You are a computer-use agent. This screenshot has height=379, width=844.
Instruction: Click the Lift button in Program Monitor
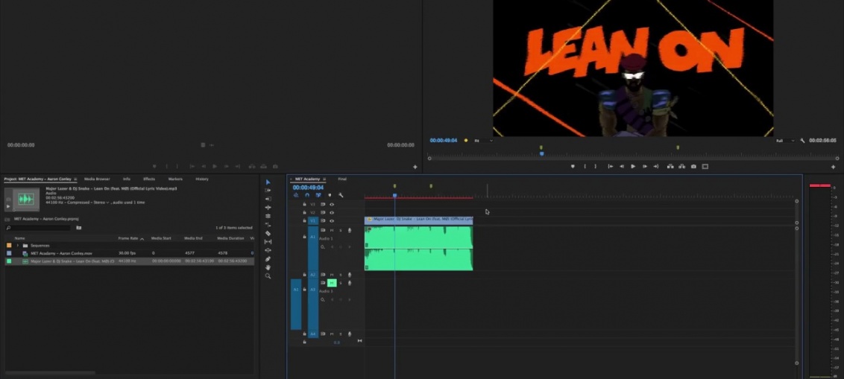[x=670, y=167]
